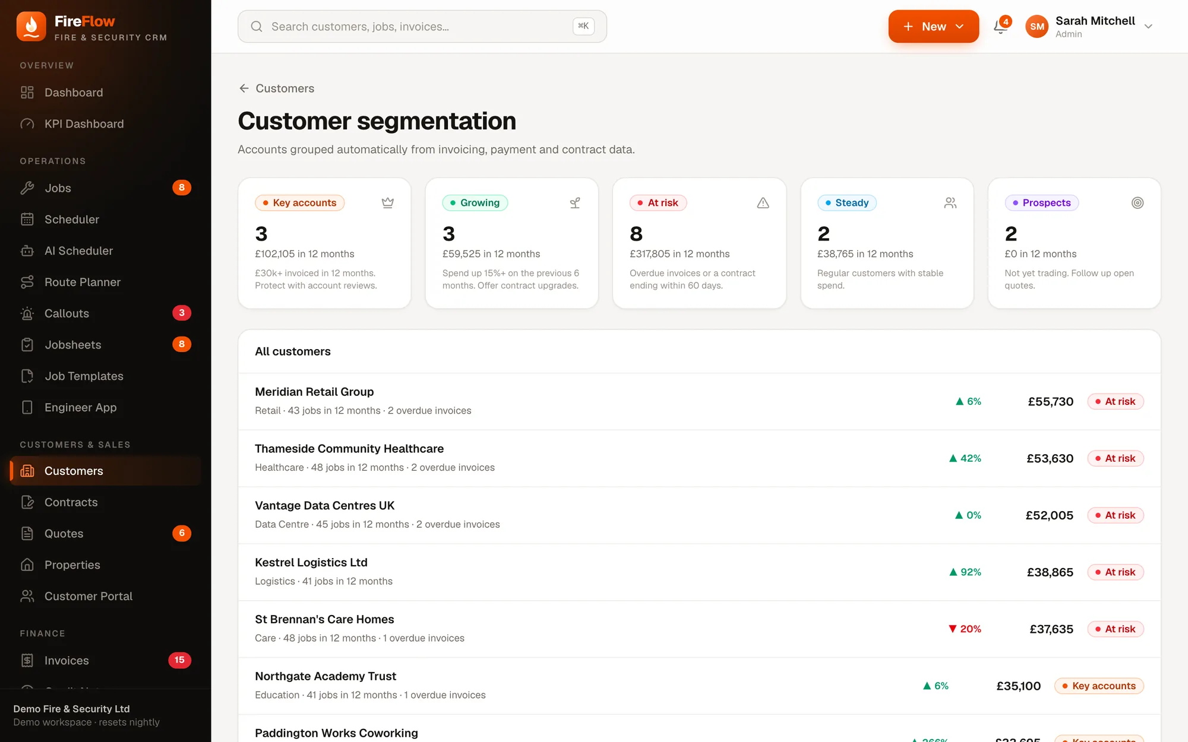Image resolution: width=1188 pixels, height=742 pixels.
Task: Open Kestrel Logistics Ltd row
Action: click(699, 572)
